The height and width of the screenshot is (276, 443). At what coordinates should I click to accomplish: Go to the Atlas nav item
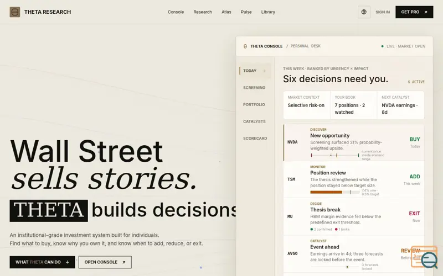pyautogui.click(x=226, y=12)
